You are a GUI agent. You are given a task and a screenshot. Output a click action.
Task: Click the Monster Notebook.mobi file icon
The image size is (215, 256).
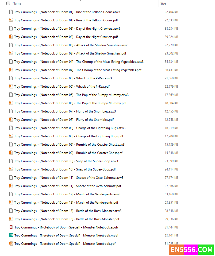click(11, 235)
